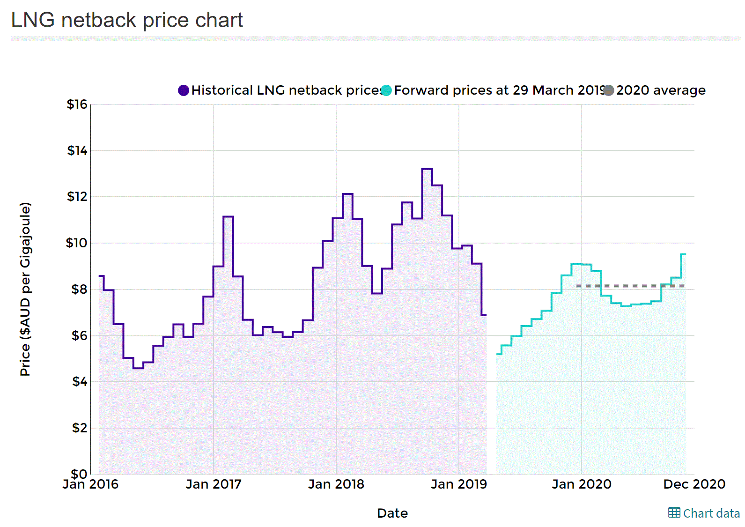This screenshot has height=527, width=745.
Task: Toggle the Forward prices at 29 March legend label
Action: 499,90
